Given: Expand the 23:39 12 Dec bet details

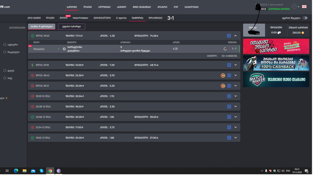Looking at the screenshot, I should (x=235, y=106).
